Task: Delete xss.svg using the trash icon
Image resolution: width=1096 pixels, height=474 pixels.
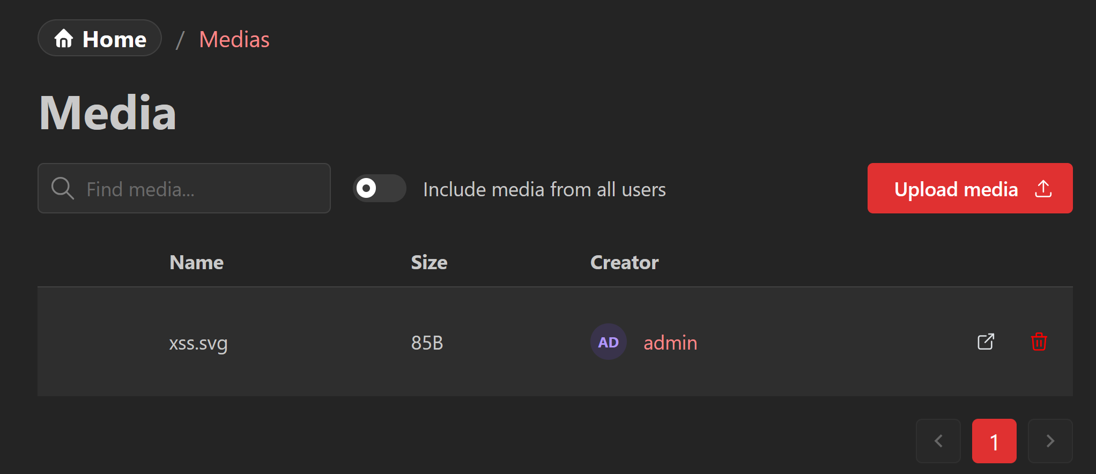Action: [1039, 342]
